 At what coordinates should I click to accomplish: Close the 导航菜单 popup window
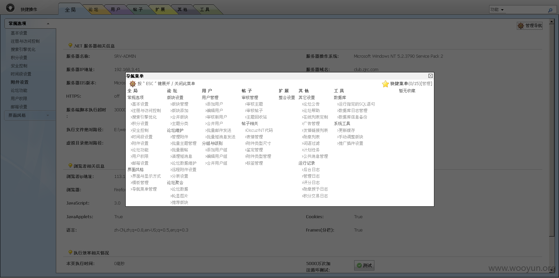pos(431,76)
